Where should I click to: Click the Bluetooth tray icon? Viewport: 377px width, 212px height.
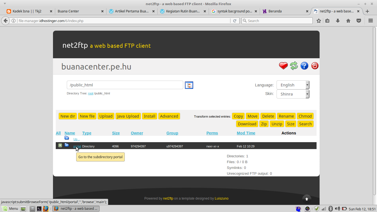(x=330, y=209)
